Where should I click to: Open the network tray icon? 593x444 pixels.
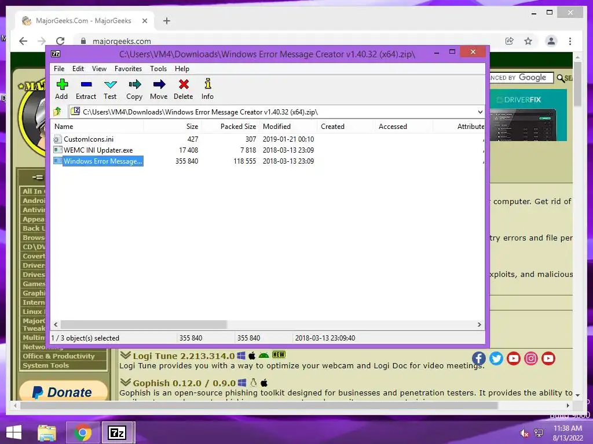tap(539, 433)
